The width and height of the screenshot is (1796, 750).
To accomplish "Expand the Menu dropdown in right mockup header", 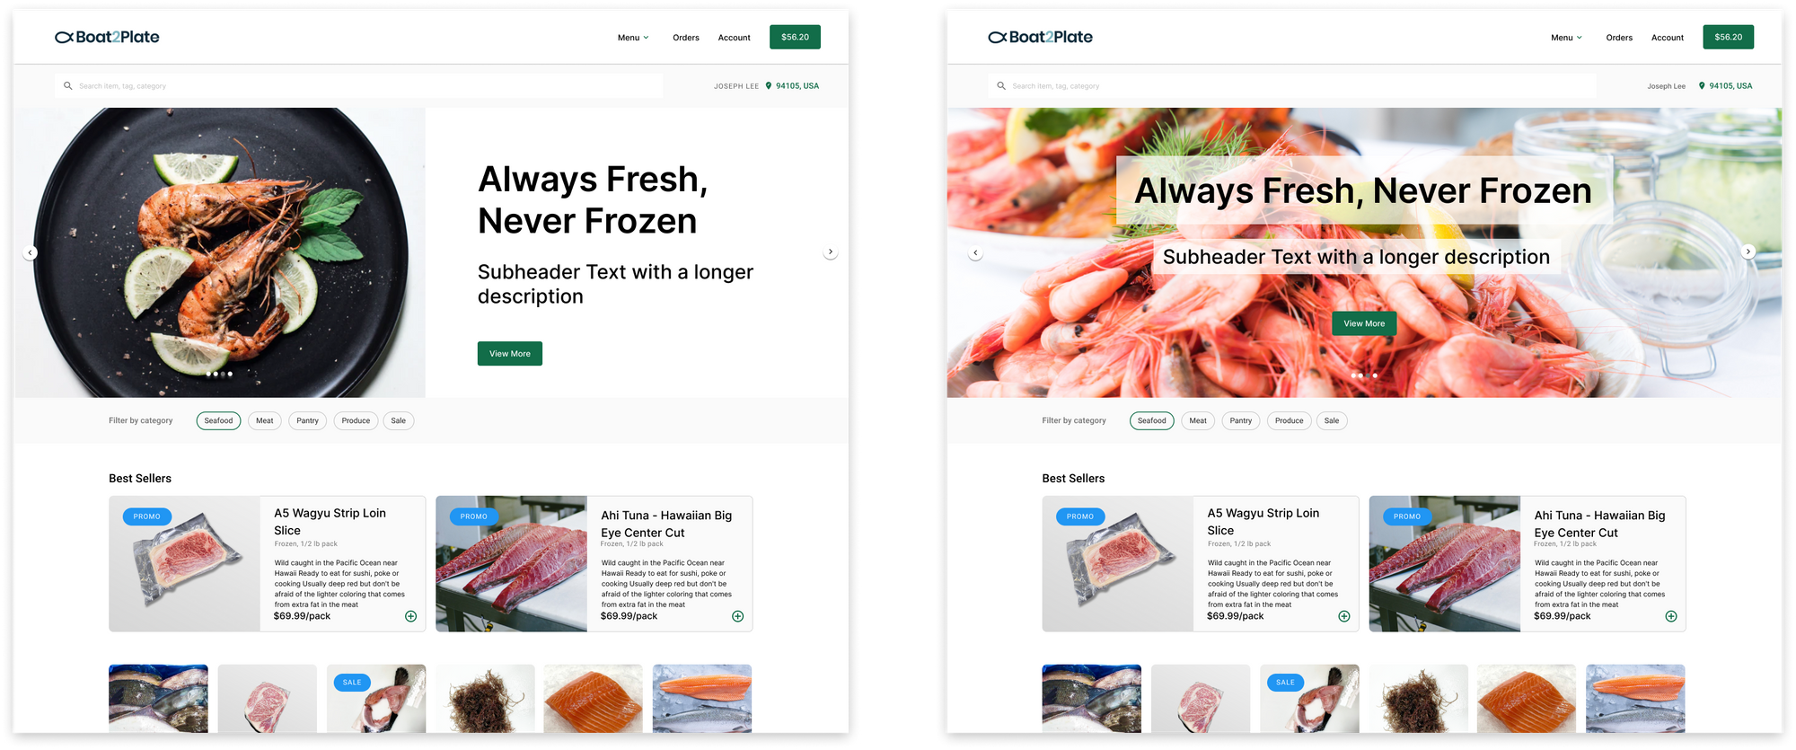I will 1566,38.
